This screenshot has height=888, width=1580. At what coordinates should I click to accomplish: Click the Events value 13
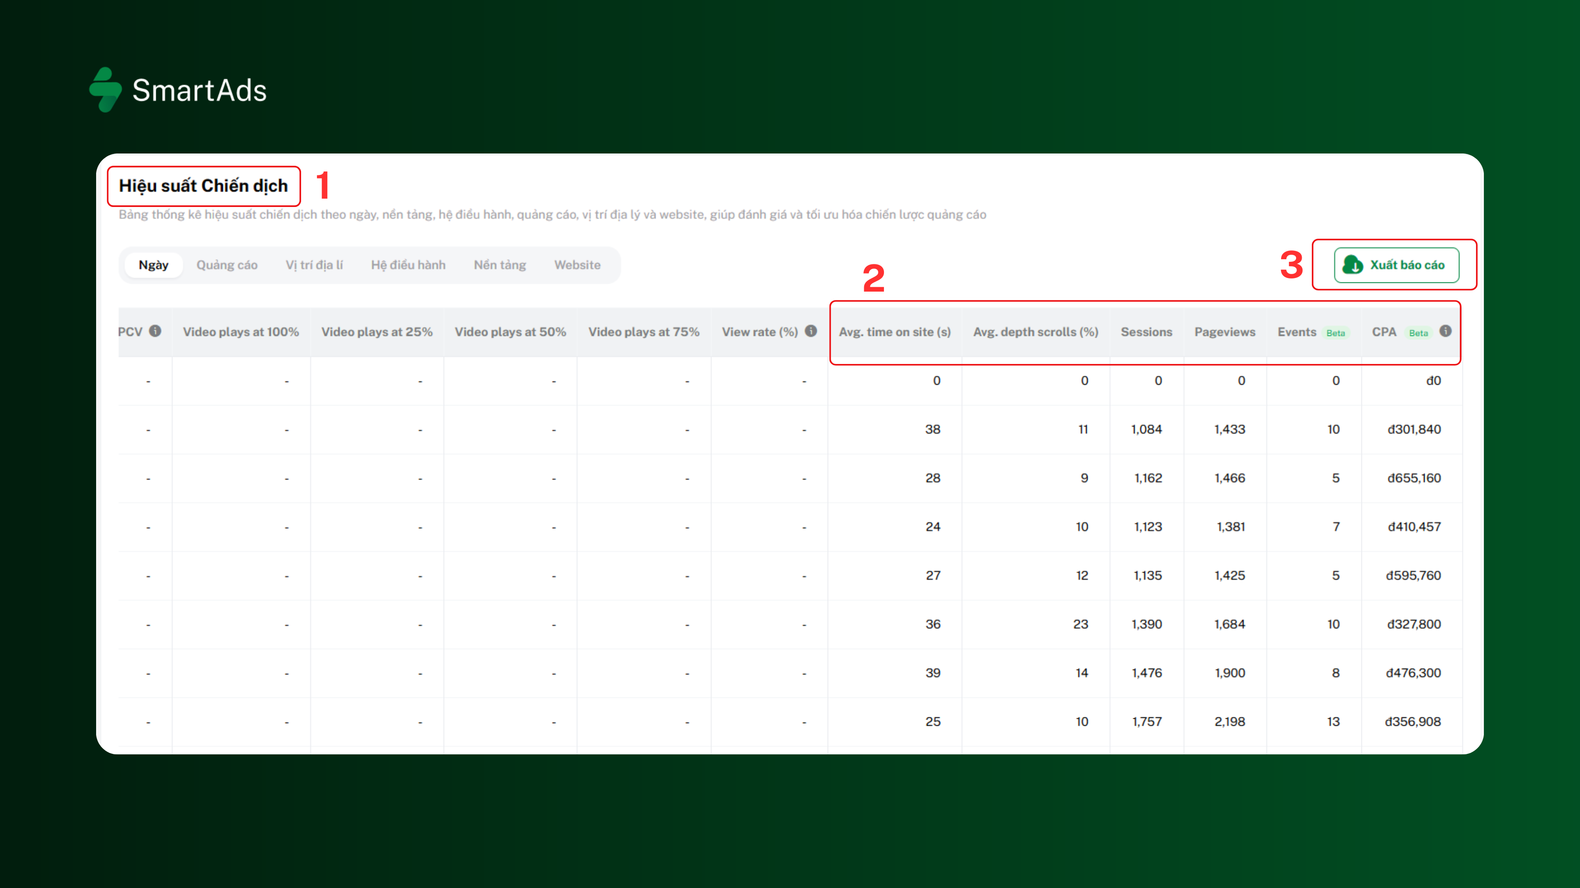pyautogui.click(x=1333, y=721)
